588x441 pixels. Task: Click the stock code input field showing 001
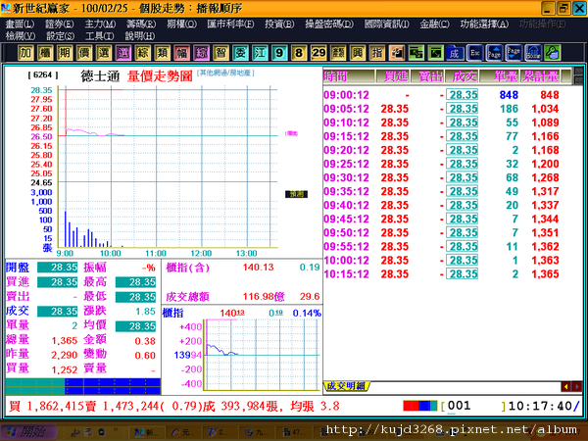(473, 406)
